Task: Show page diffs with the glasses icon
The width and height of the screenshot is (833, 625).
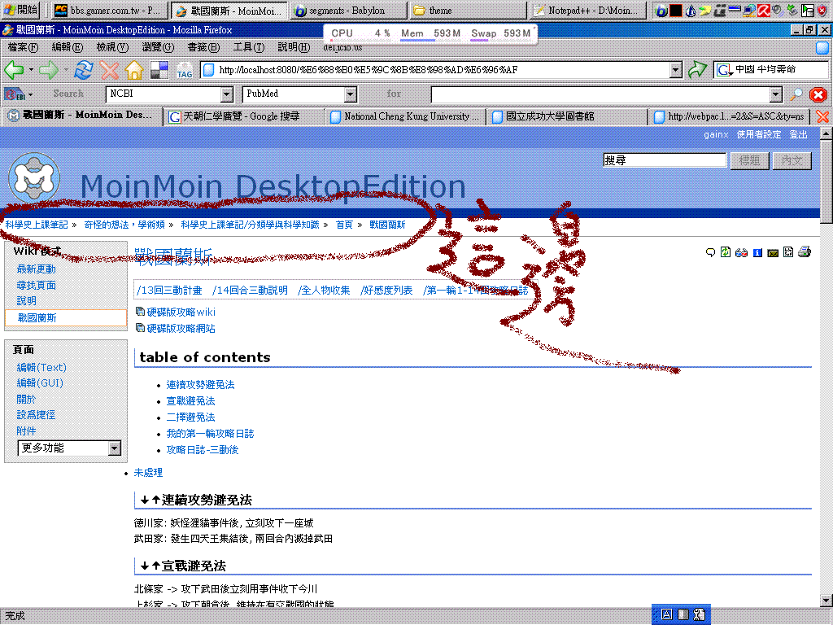Action: point(742,252)
